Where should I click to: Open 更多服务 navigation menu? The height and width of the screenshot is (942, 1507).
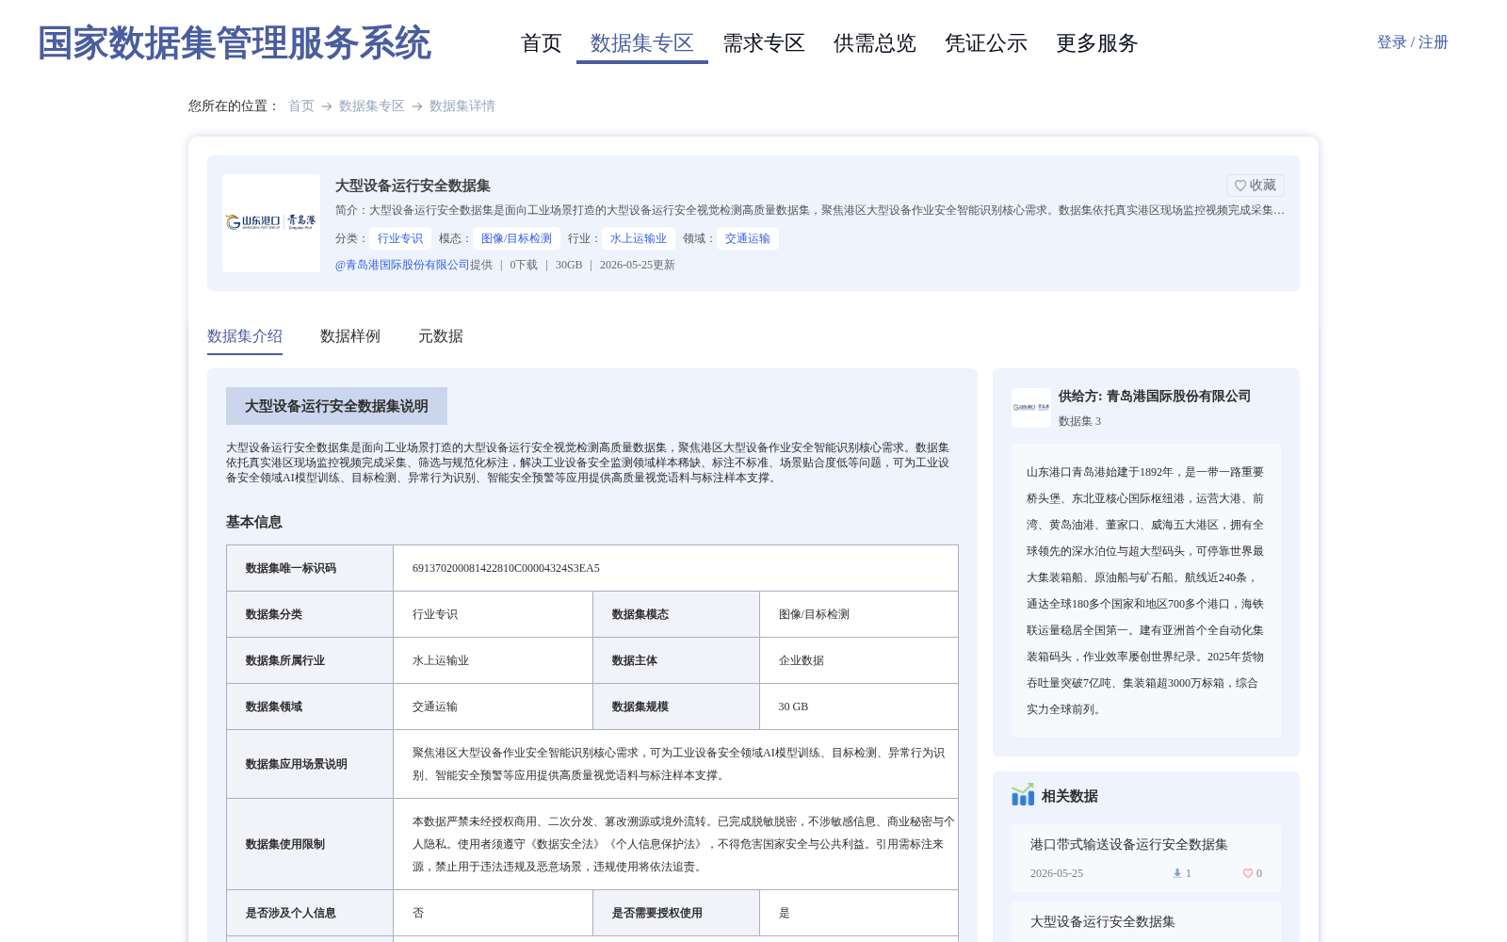coord(1097,43)
